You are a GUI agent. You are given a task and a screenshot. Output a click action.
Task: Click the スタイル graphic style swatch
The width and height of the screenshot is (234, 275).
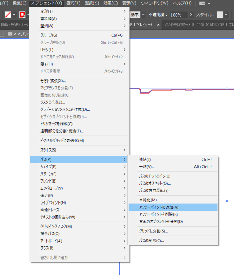click(220, 14)
